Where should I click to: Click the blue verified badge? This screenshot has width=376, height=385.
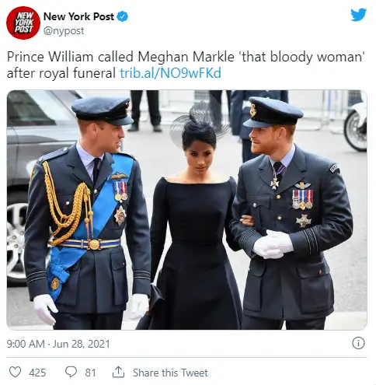[x=122, y=16]
